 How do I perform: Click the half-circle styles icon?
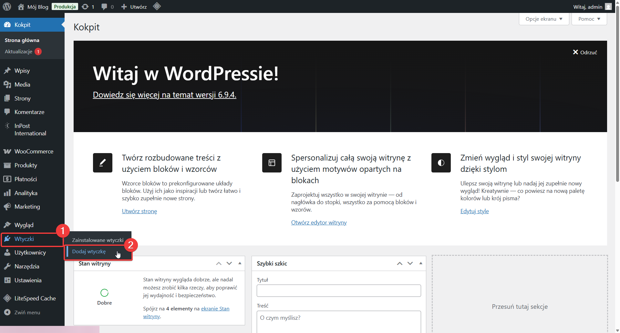point(441,163)
